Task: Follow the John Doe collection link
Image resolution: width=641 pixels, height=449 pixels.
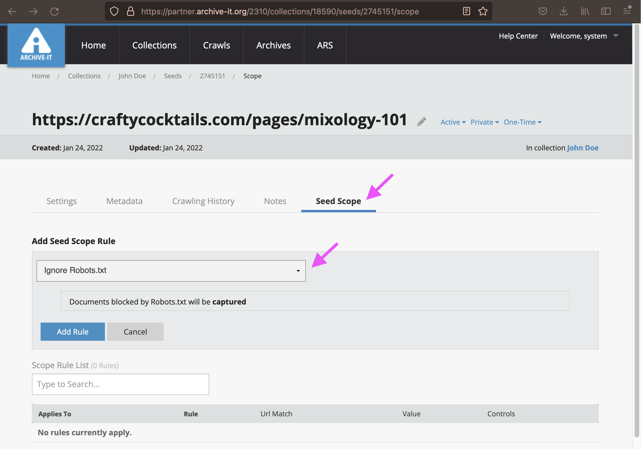Action: 582,148
